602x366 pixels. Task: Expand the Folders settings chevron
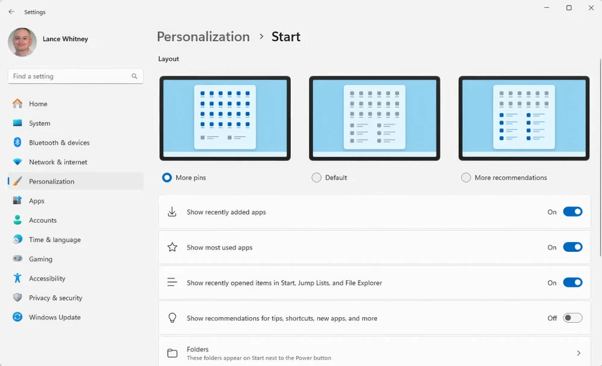(579, 353)
